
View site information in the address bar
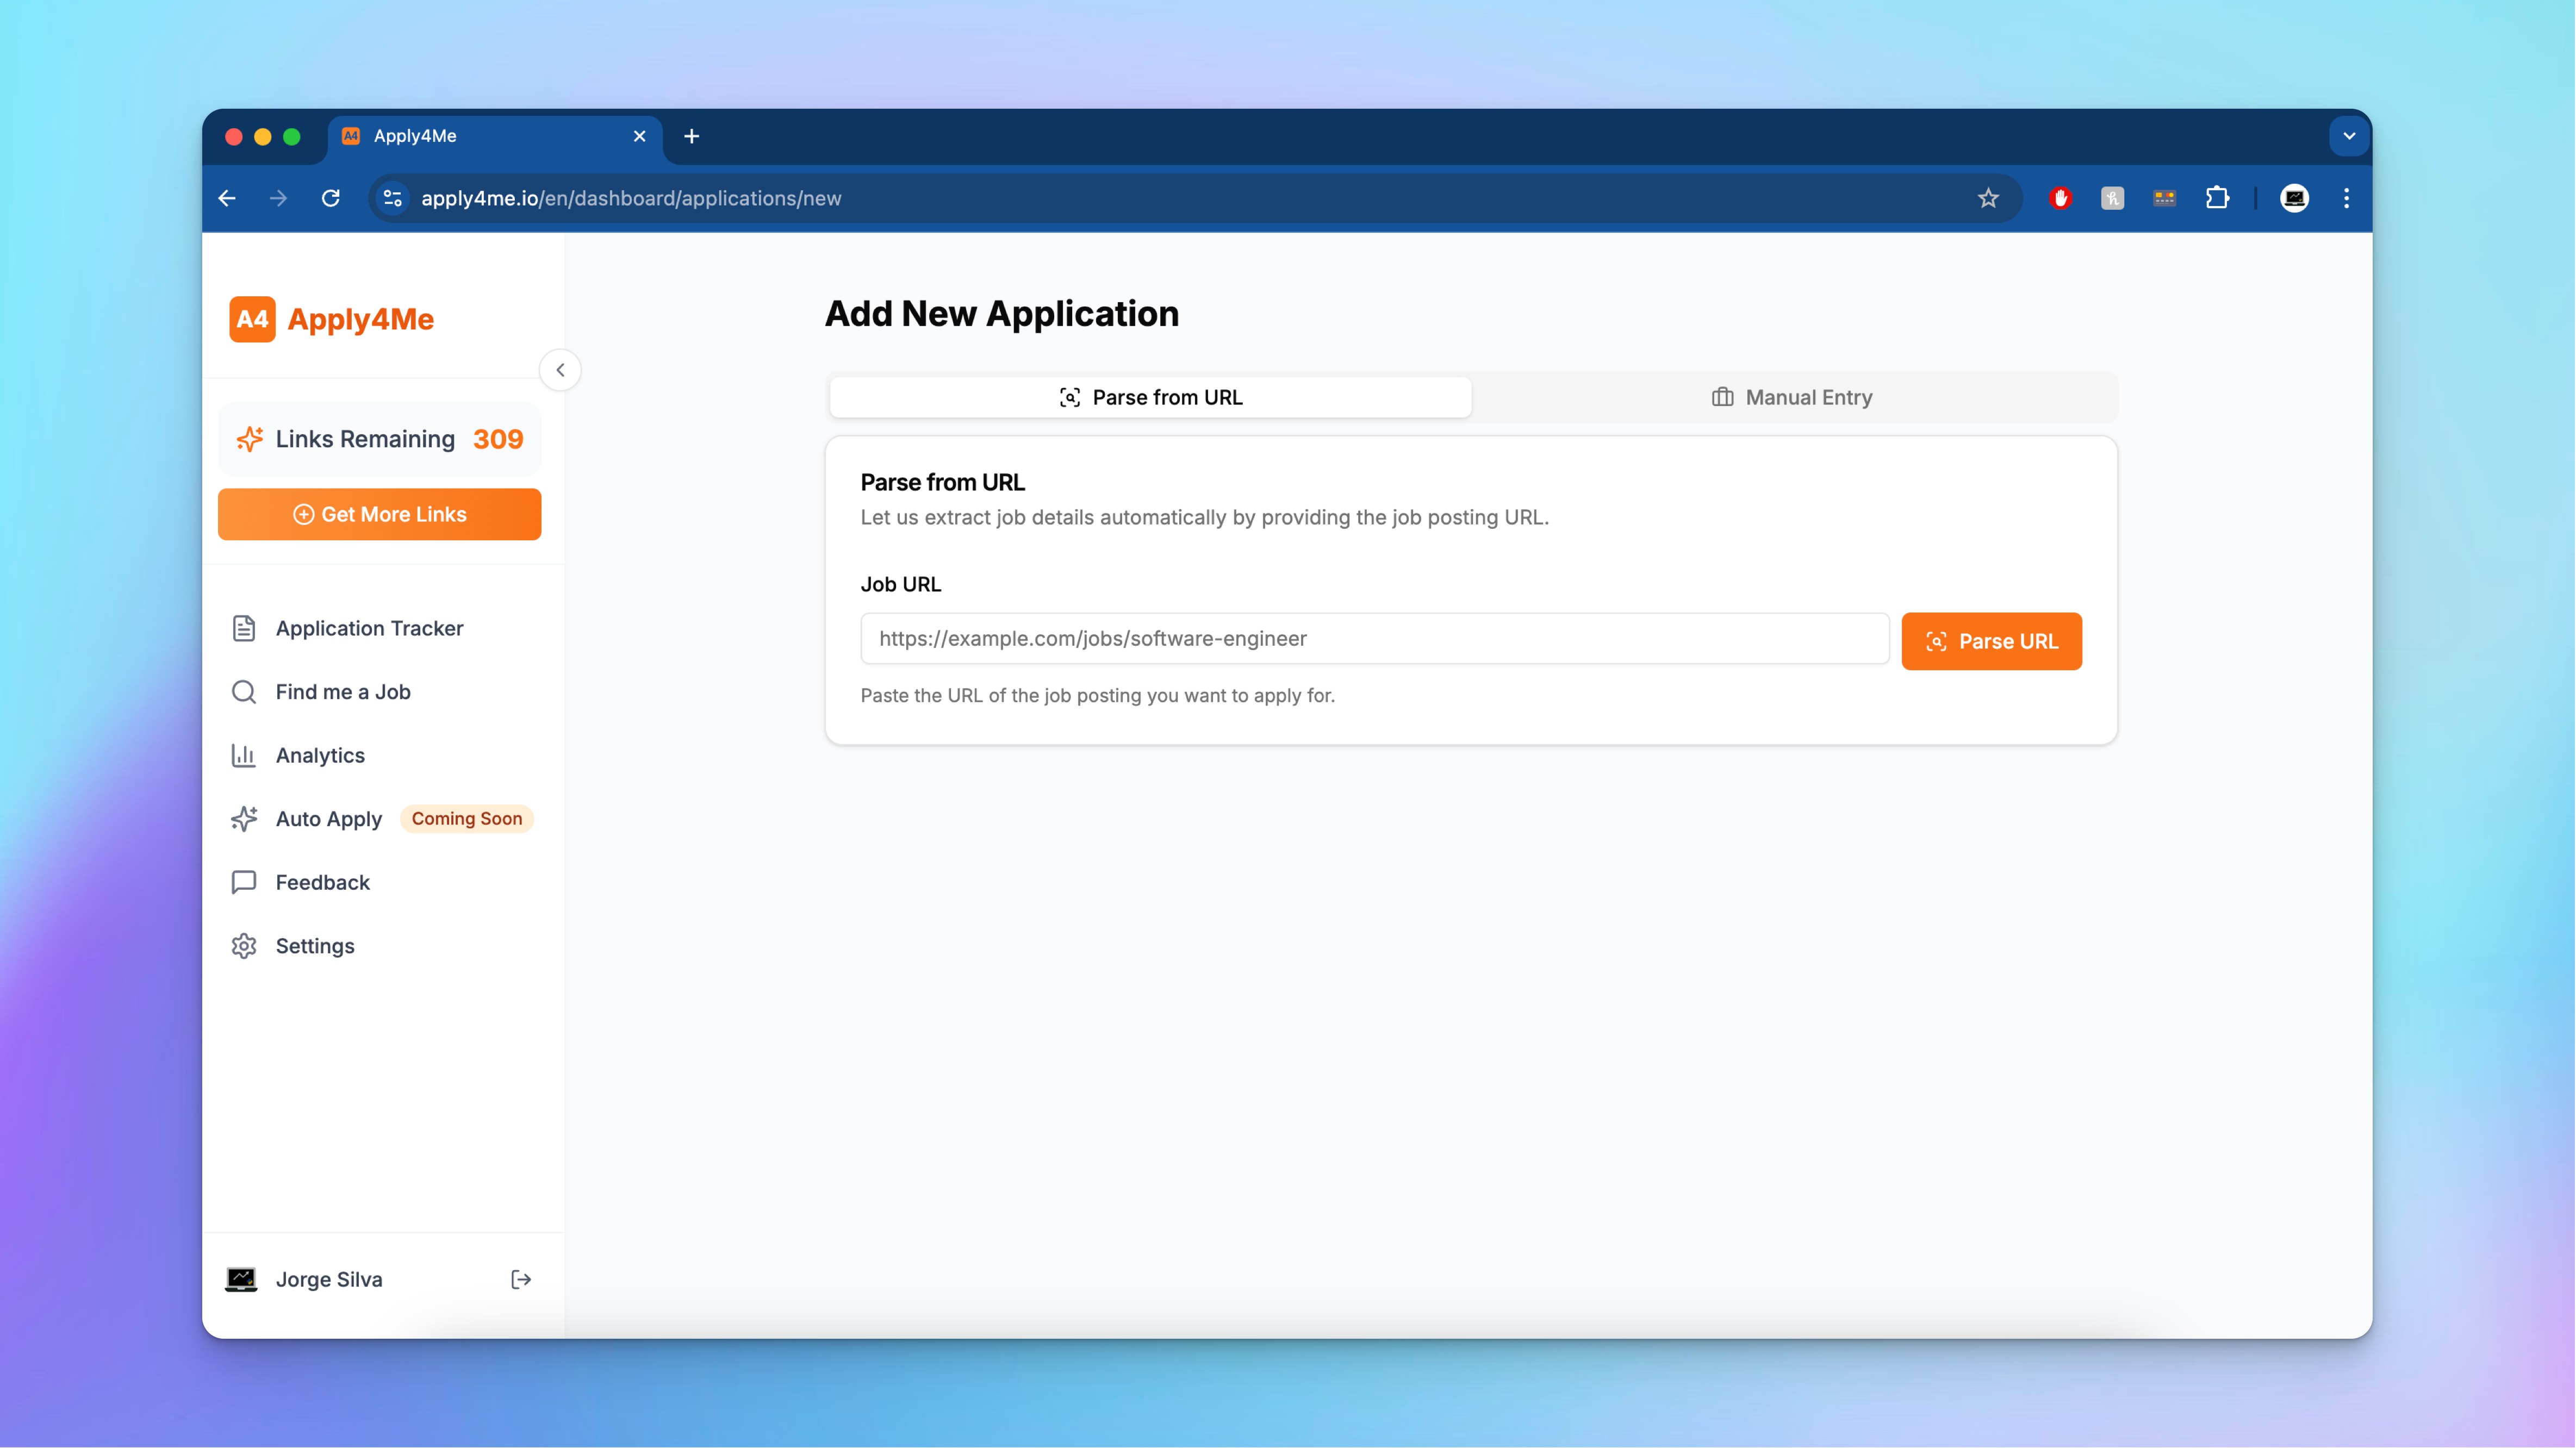tap(393, 198)
